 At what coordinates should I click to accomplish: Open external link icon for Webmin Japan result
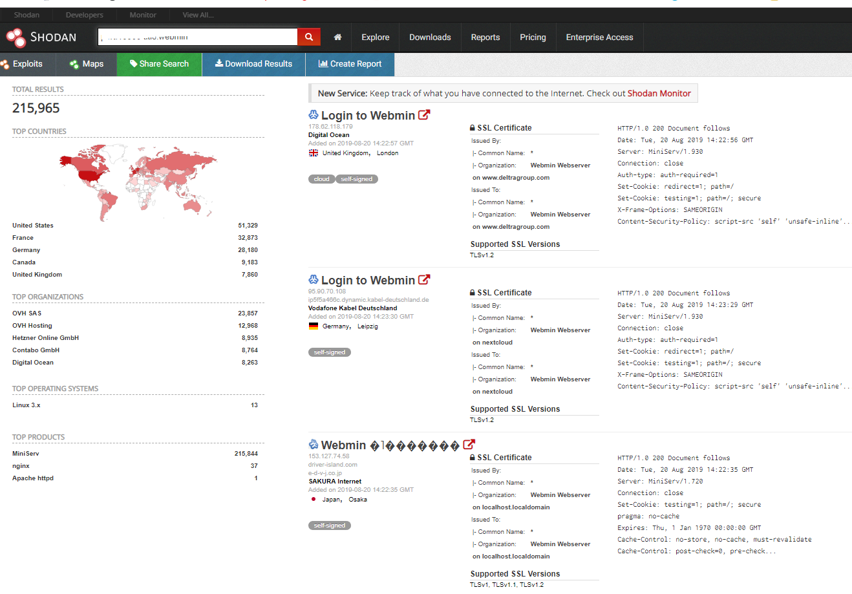click(469, 445)
